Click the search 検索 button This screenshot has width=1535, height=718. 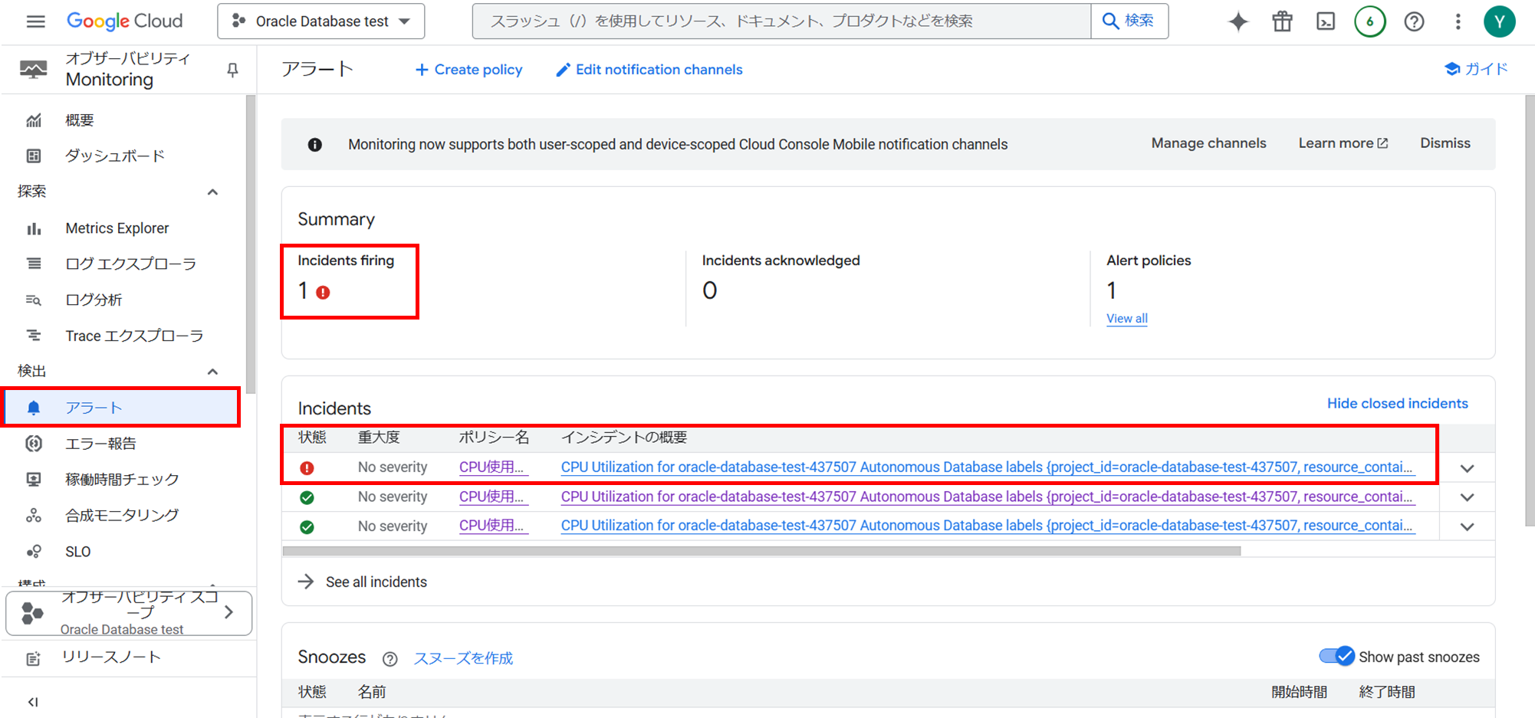1129,21
